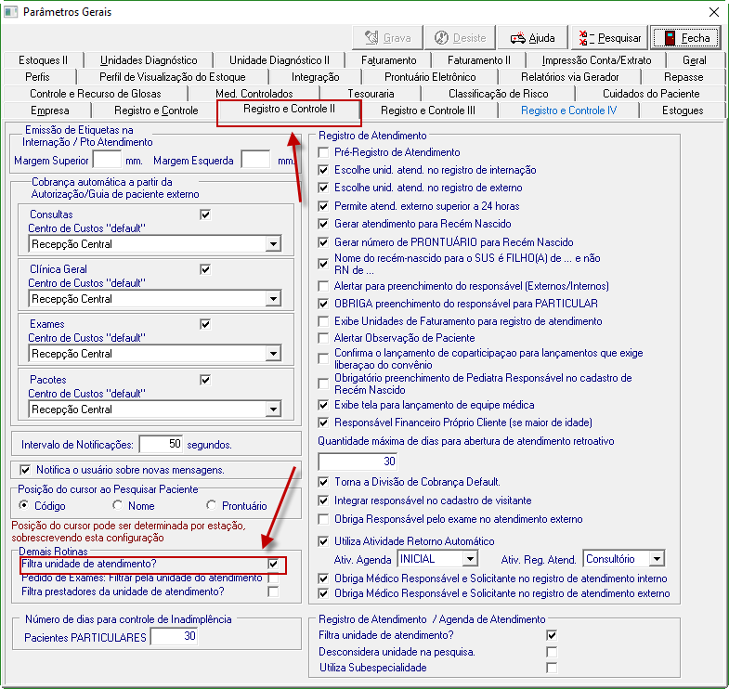Toggle Utiliza Subespecialidade checkbox
Viewport: 729px width, 689px height.
552,668
